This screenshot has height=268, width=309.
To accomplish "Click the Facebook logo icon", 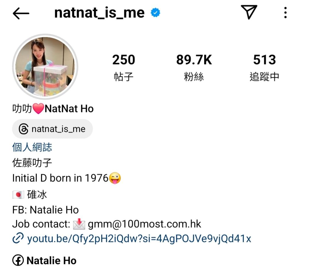I will [x=18, y=260].
